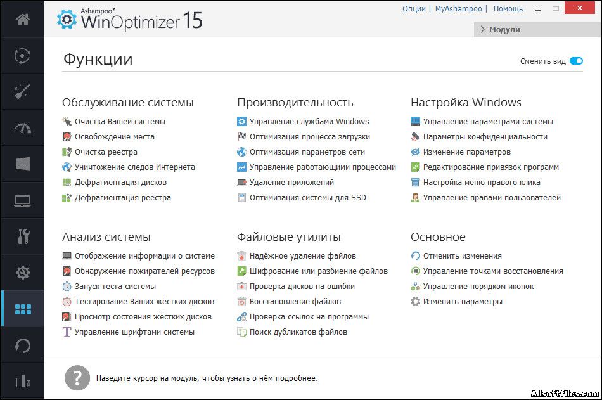
Task: Open Проверка ссылок на программы
Action: click(309, 317)
